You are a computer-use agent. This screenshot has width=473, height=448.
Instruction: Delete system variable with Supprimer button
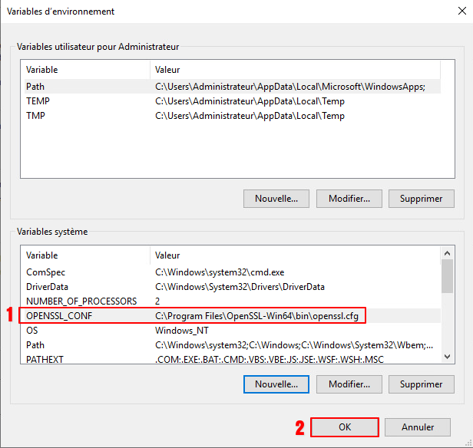click(x=421, y=383)
